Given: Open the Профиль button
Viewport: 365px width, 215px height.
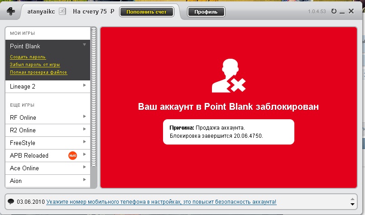Looking at the screenshot, I should point(206,12).
